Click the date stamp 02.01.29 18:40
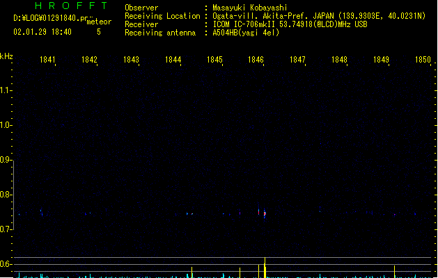438x278 pixels. point(42,32)
